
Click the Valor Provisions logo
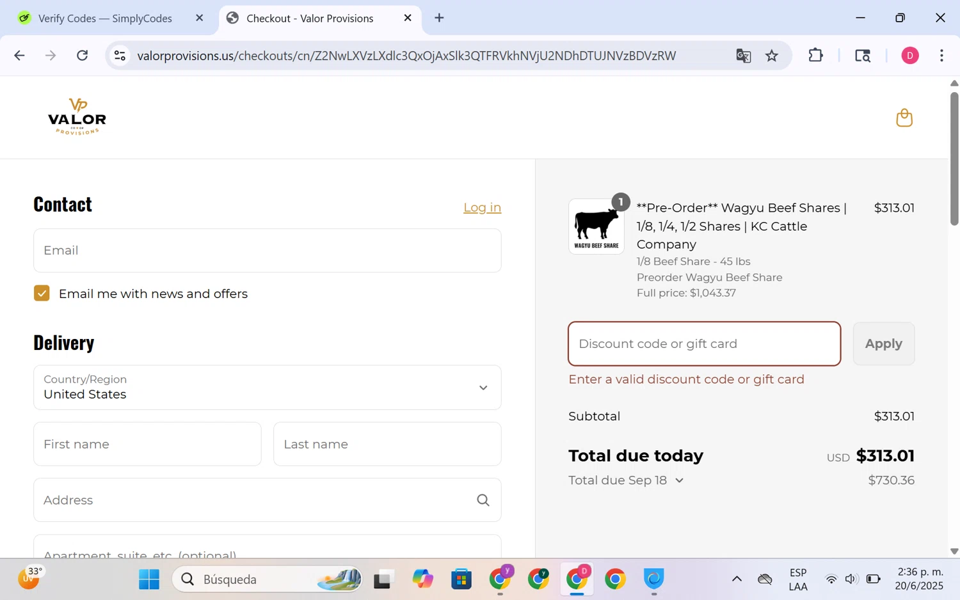pyautogui.click(x=77, y=116)
